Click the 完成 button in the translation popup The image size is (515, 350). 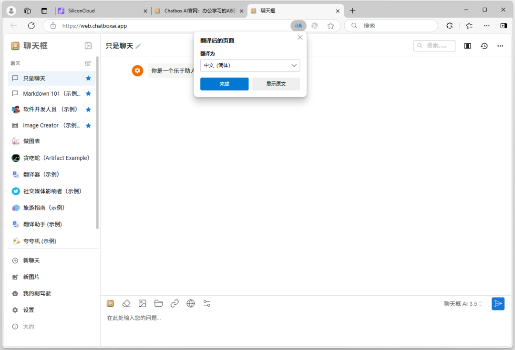click(224, 84)
